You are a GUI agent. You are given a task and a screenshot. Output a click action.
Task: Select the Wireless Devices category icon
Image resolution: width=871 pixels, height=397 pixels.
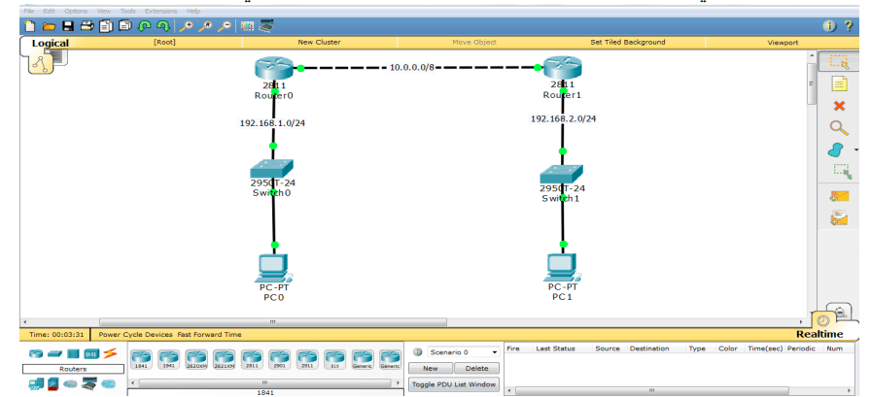pyautogui.click(x=91, y=353)
